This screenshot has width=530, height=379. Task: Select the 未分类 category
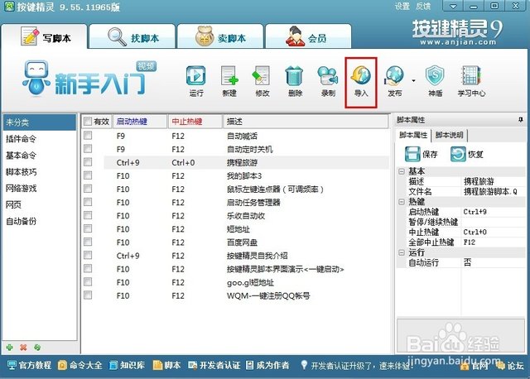pos(39,122)
